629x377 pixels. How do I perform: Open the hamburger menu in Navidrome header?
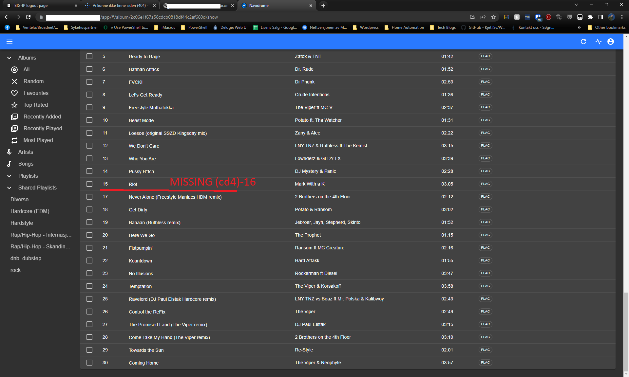[x=10, y=42]
